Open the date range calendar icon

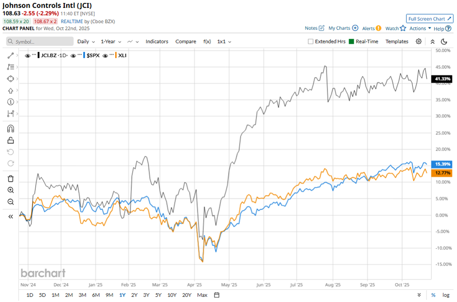[216, 295]
